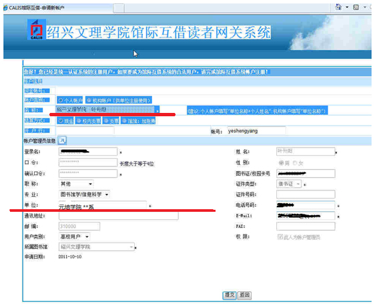This screenshot has width=375, height=306.
Task: Choose the 支票 payment radio
Action: (106, 121)
